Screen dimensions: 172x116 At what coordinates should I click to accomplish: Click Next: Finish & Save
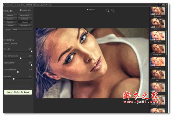point(18,92)
